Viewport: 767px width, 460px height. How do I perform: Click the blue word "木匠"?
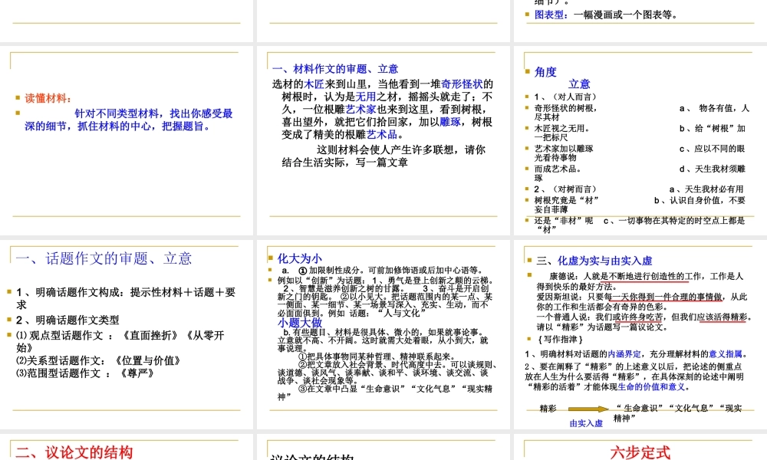tap(314, 84)
